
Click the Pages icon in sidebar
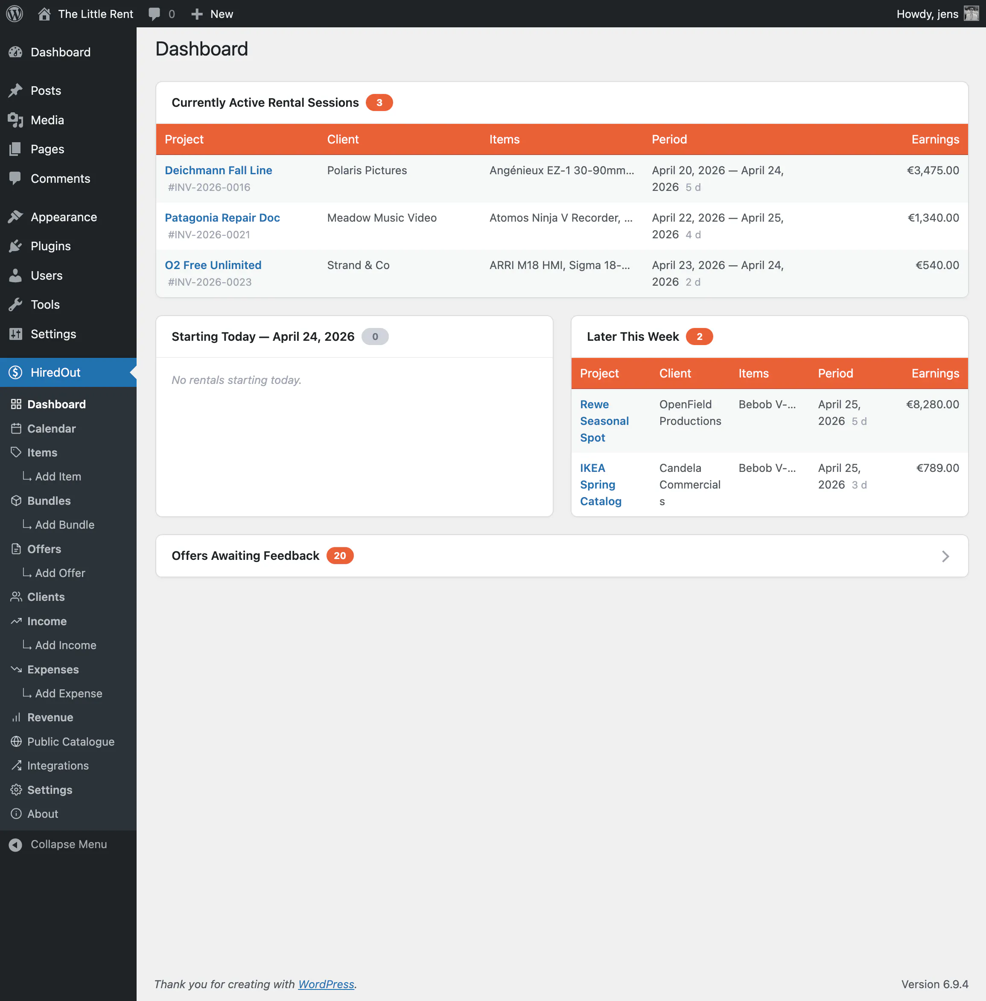[x=15, y=149]
